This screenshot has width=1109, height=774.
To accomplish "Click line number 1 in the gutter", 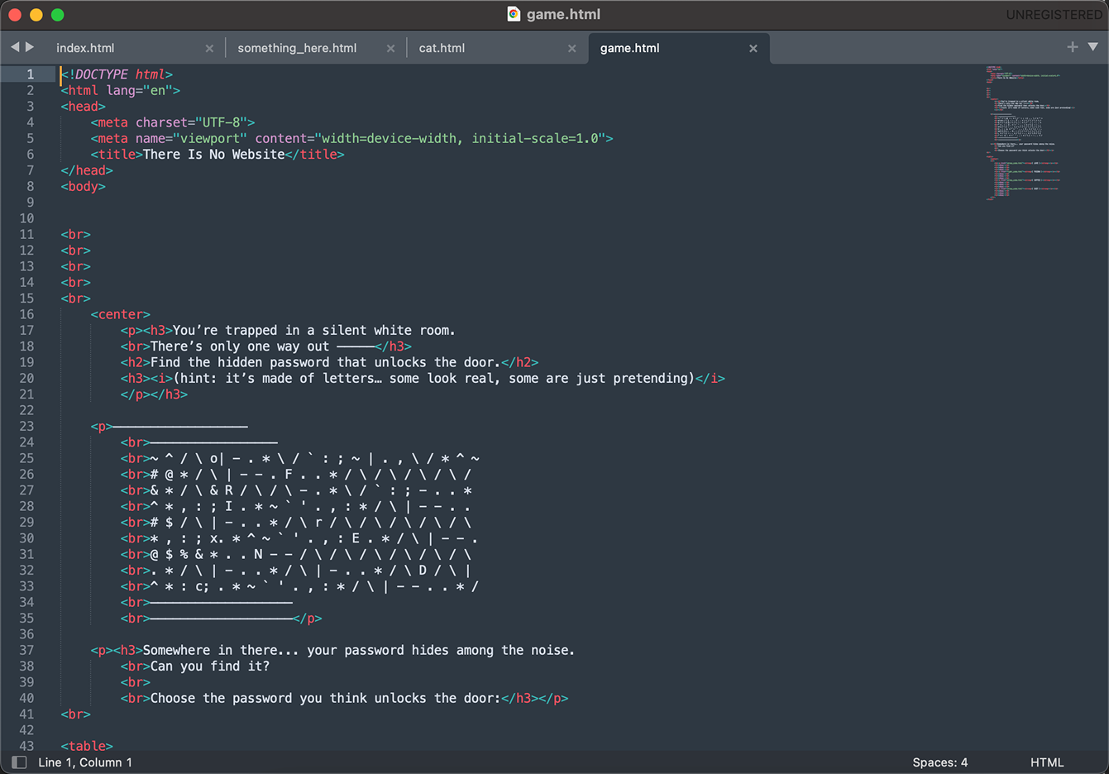I will pos(30,74).
